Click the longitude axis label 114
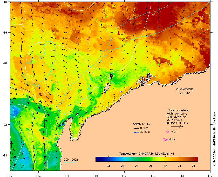This screenshot has width=218, height=177. pyautogui.click(x=67, y=176)
